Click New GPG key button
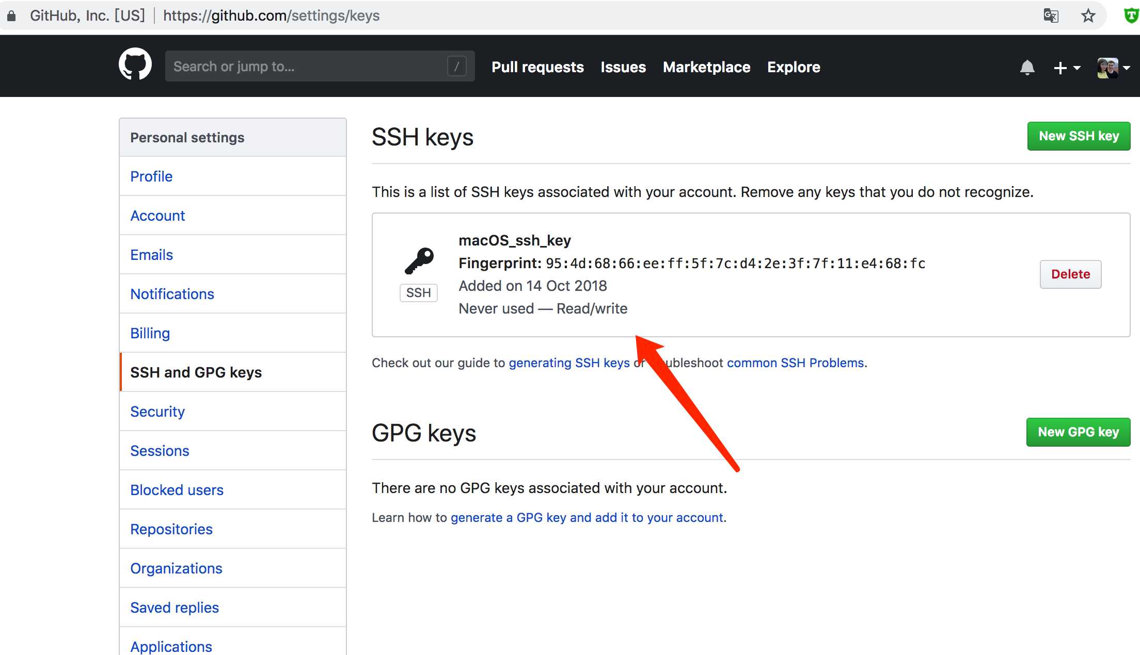The width and height of the screenshot is (1140, 655). coord(1078,432)
